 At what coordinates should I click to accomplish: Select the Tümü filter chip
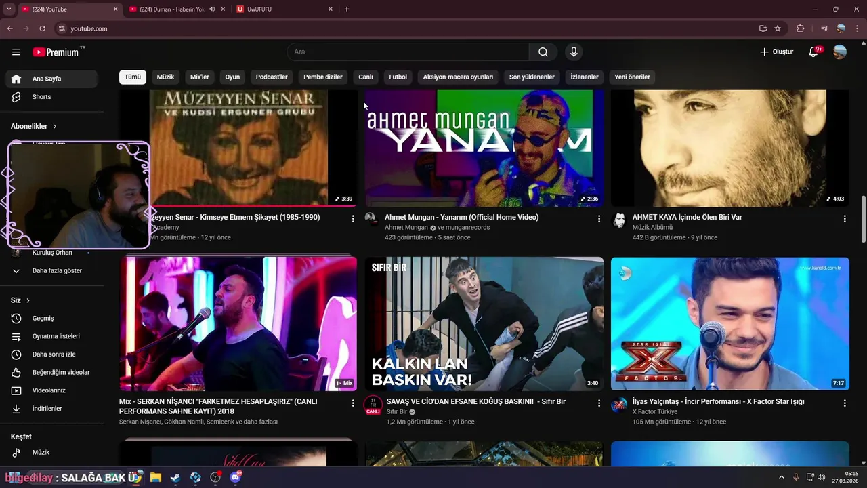tap(133, 77)
